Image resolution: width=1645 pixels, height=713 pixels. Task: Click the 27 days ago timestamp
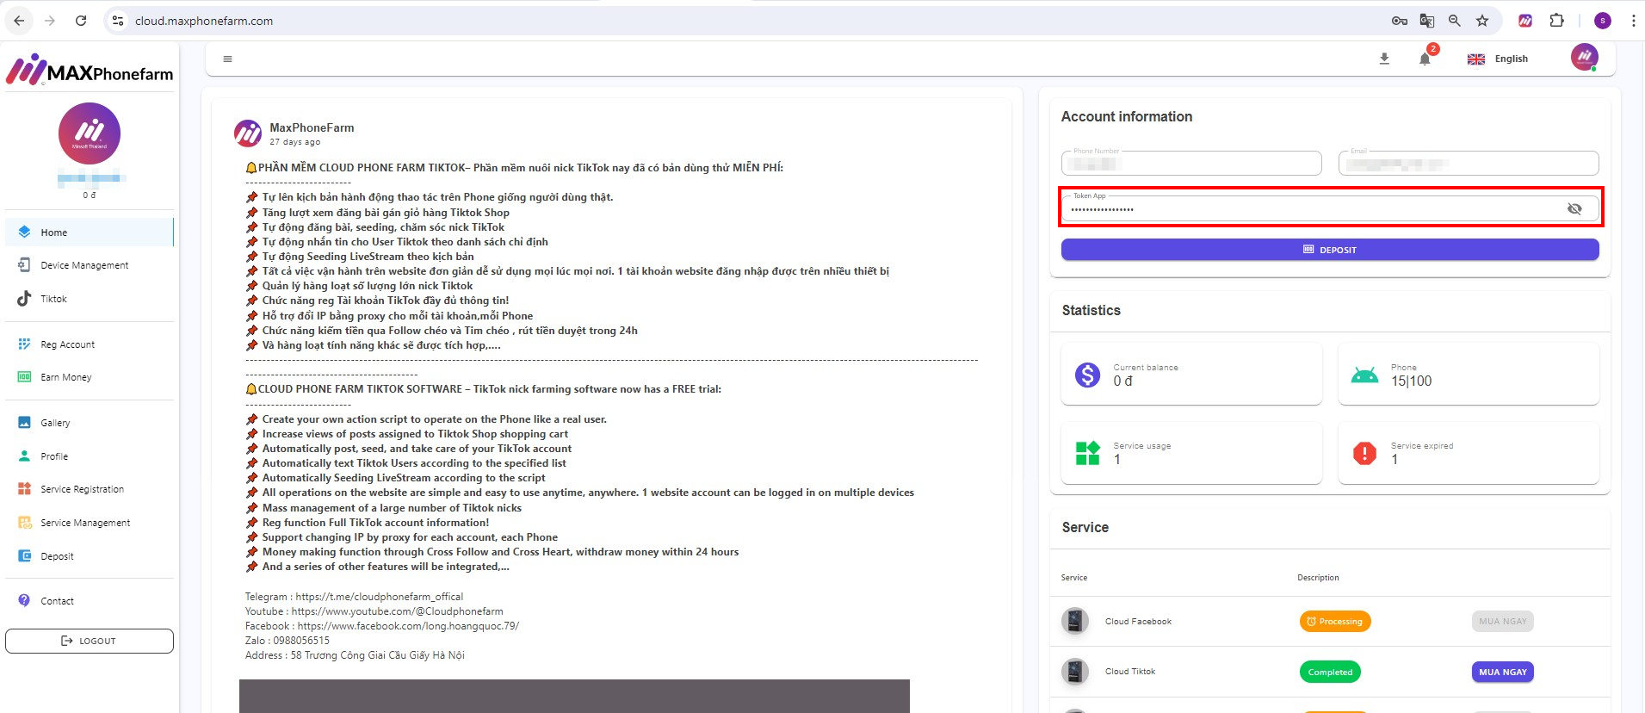click(294, 142)
